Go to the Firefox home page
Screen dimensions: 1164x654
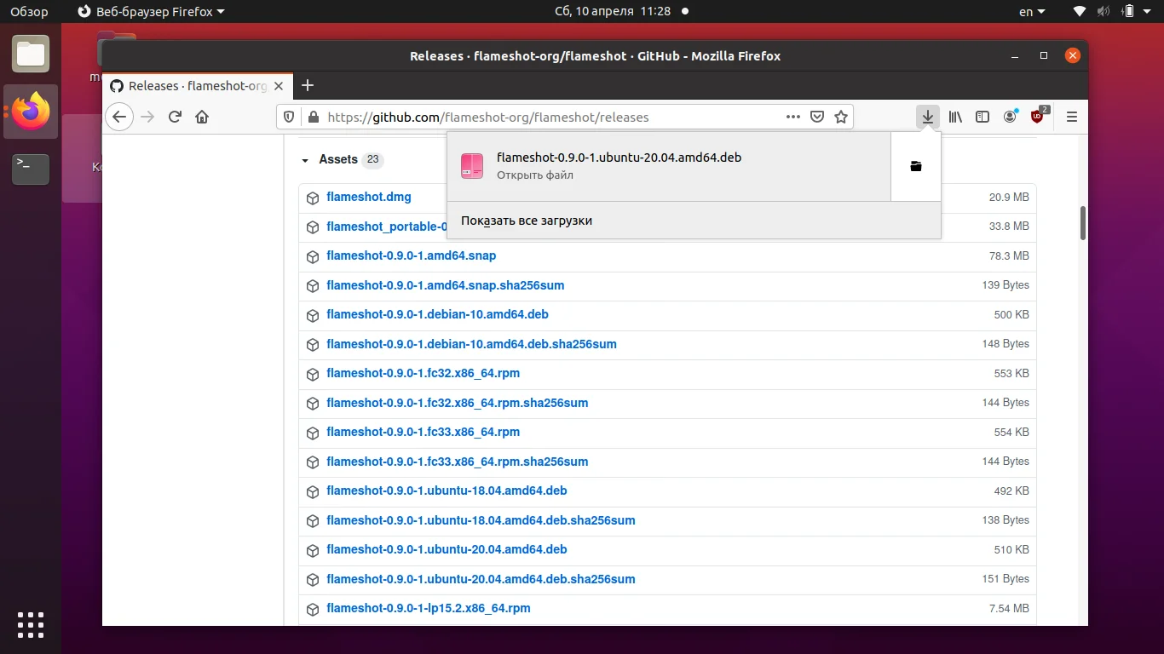click(x=202, y=117)
